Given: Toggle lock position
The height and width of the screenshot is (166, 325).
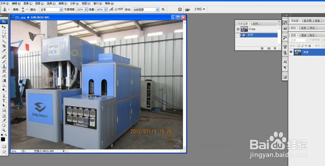Looking at the screenshot, I should (x=306, y=45).
